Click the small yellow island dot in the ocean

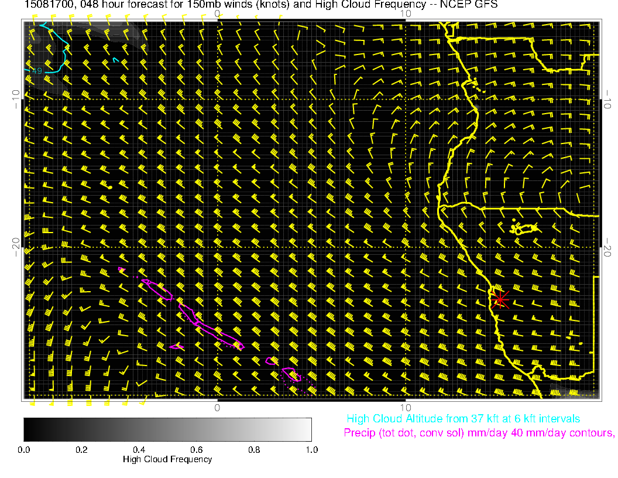(110, 187)
